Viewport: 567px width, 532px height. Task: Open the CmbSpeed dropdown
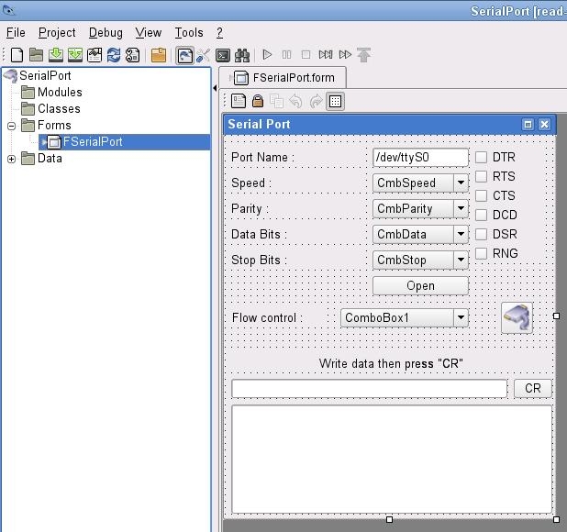(x=461, y=183)
